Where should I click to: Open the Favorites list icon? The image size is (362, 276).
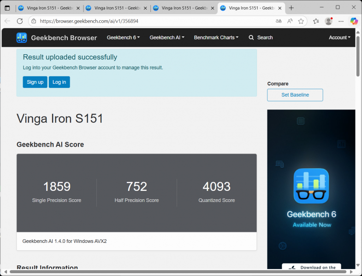(x=316, y=21)
